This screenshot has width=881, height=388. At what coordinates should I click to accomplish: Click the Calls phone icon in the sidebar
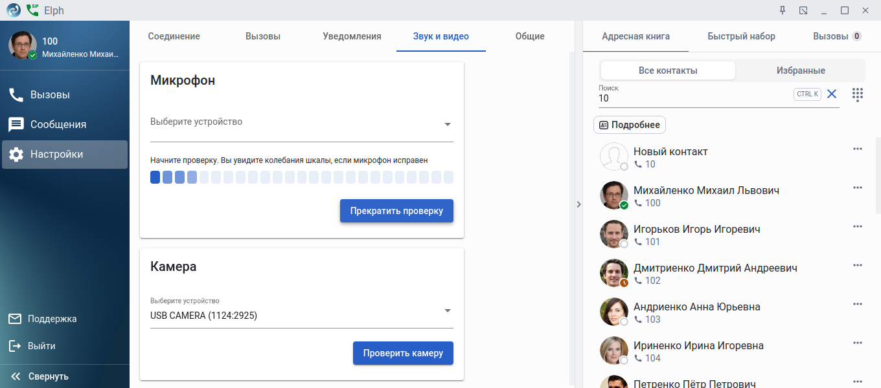click(x=16, y=95)
